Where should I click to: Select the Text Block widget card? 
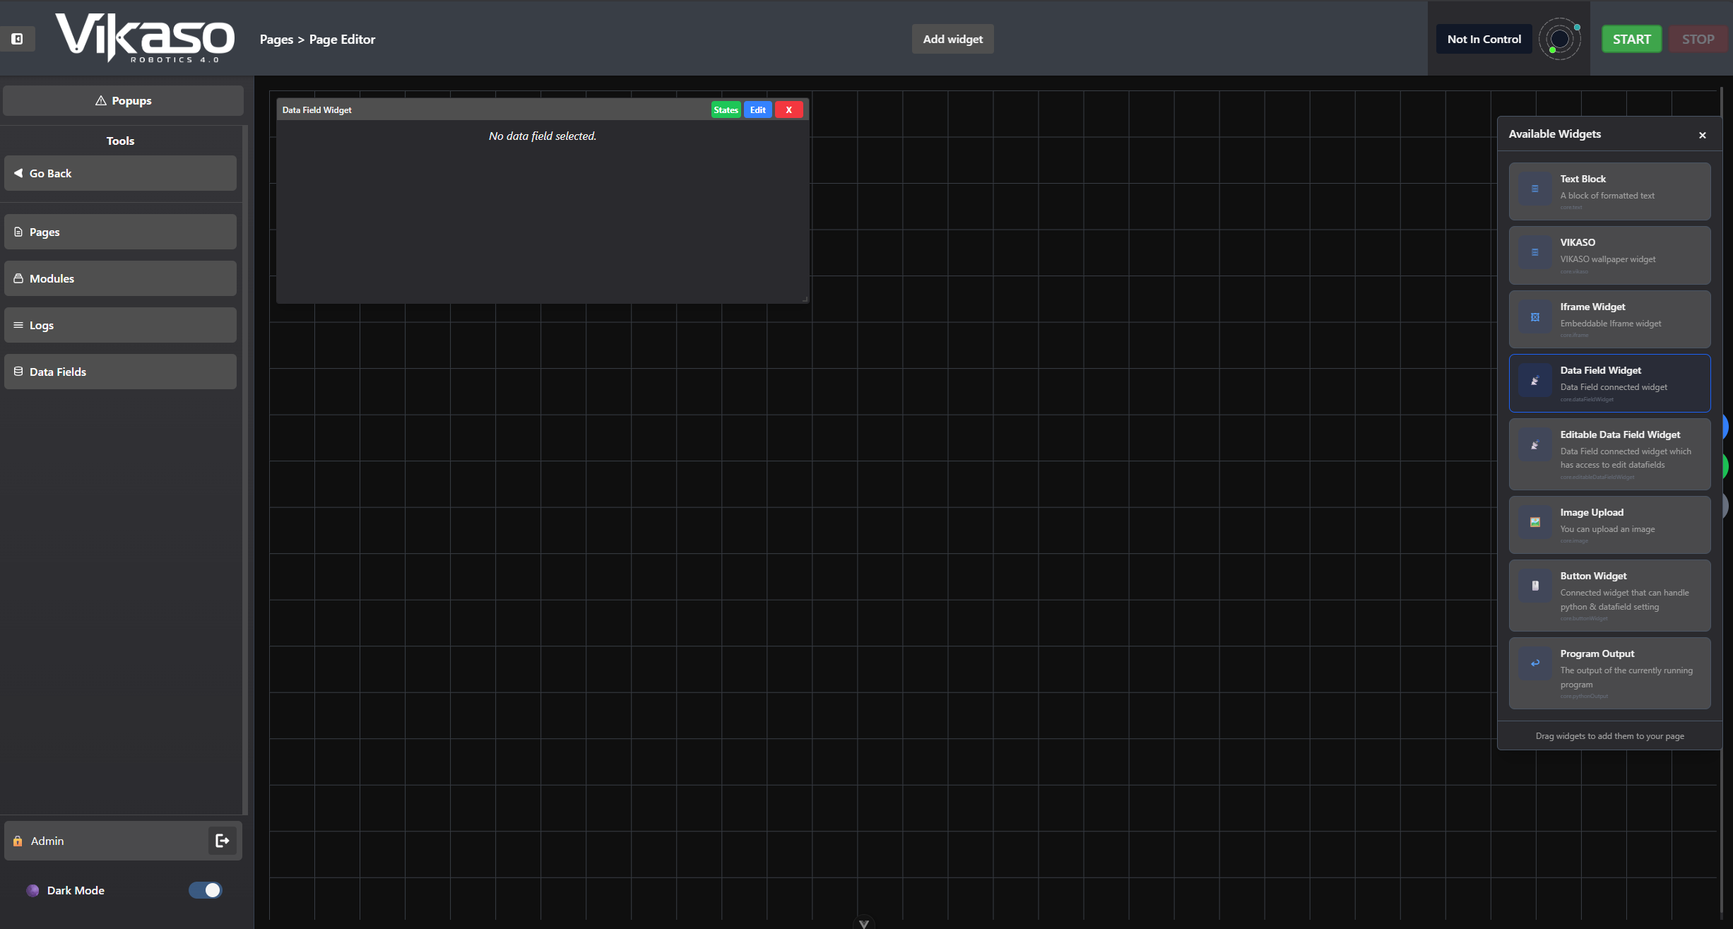coord(1609,191)
